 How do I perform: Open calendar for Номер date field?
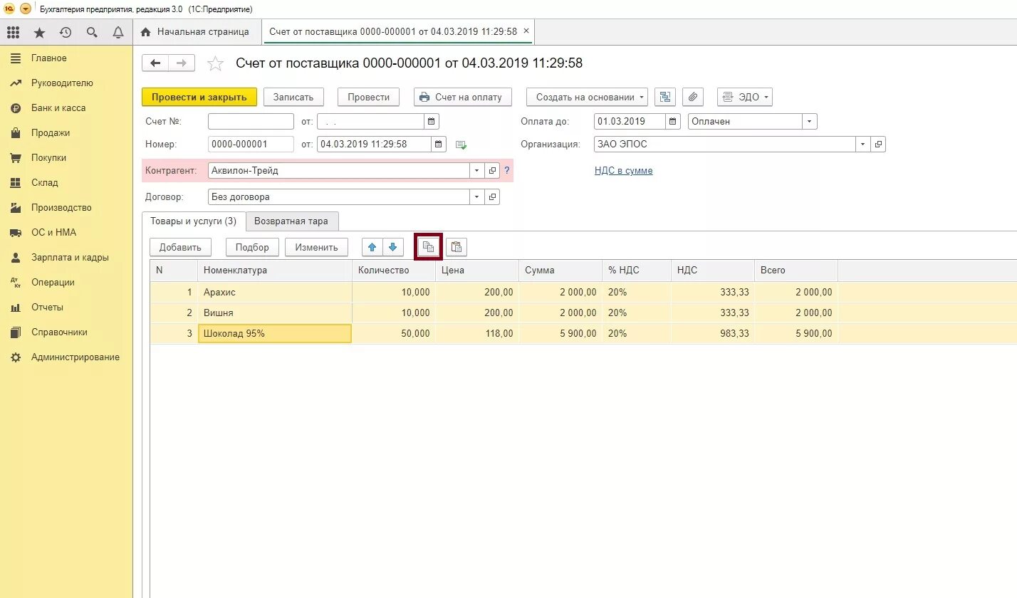[x=439, y=144]
